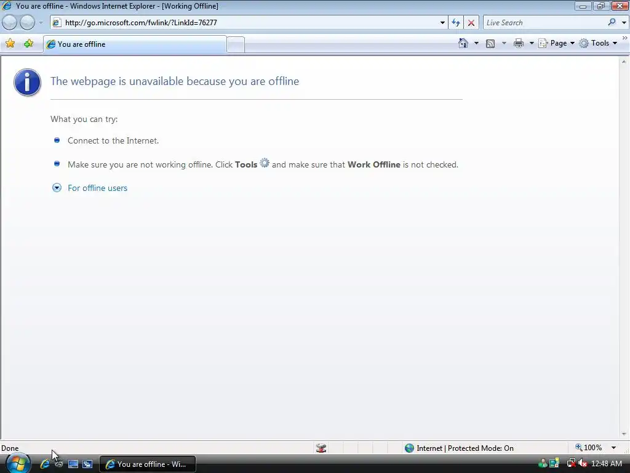The height and width of the screenshot is (473, 630).
Task: Click the Windows Messenger user tray icon
Action: pyautogui.click(x=543, y=463)
